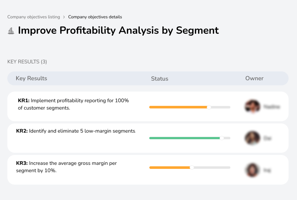Image resolution: width=297 pixels, height=200 pixels.
Task: Click the KR3 owner avatar
Action: point(252,170)
